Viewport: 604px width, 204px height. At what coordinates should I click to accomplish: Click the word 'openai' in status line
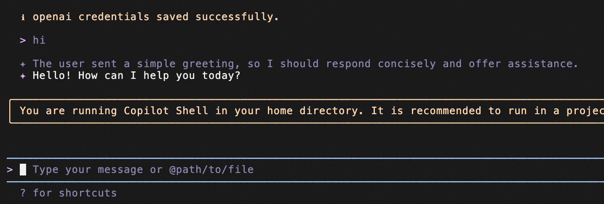[52, 18]
